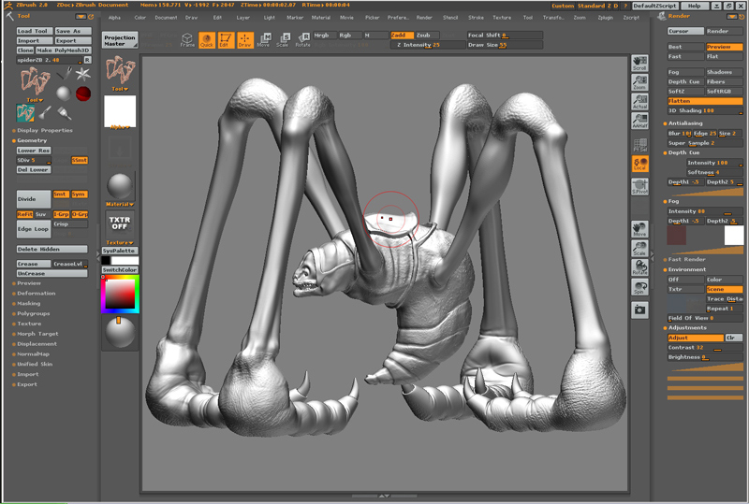This screenshot has height=504, width=749.
Task: Select the star-shaped tool thumbnail
Action: 83,74
